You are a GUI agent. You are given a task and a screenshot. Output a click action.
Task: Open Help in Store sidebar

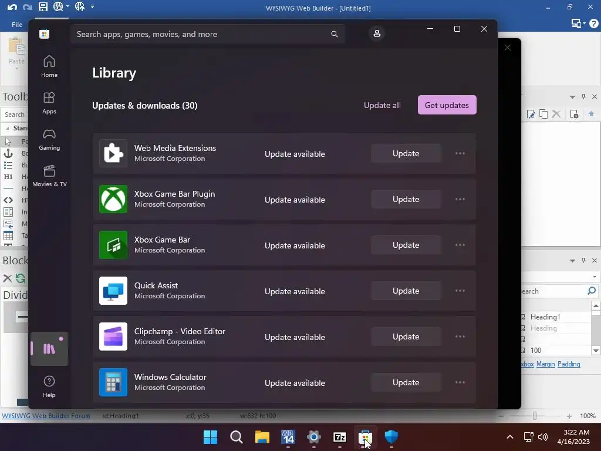pos(49,386)
